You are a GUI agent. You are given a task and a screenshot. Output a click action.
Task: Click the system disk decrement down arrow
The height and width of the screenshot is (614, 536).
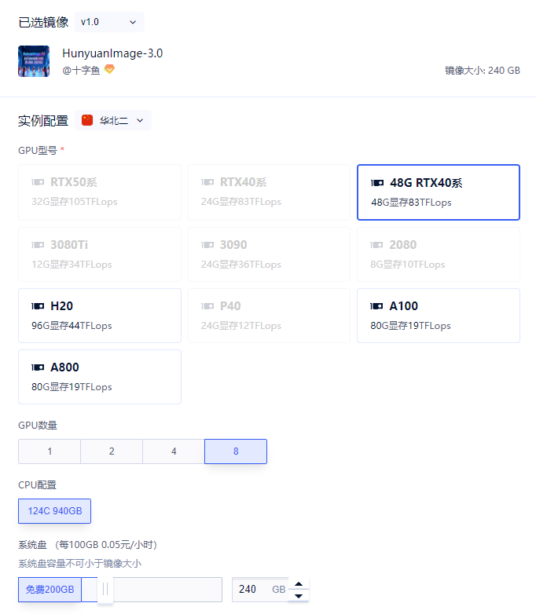click(x=299, y=596)
